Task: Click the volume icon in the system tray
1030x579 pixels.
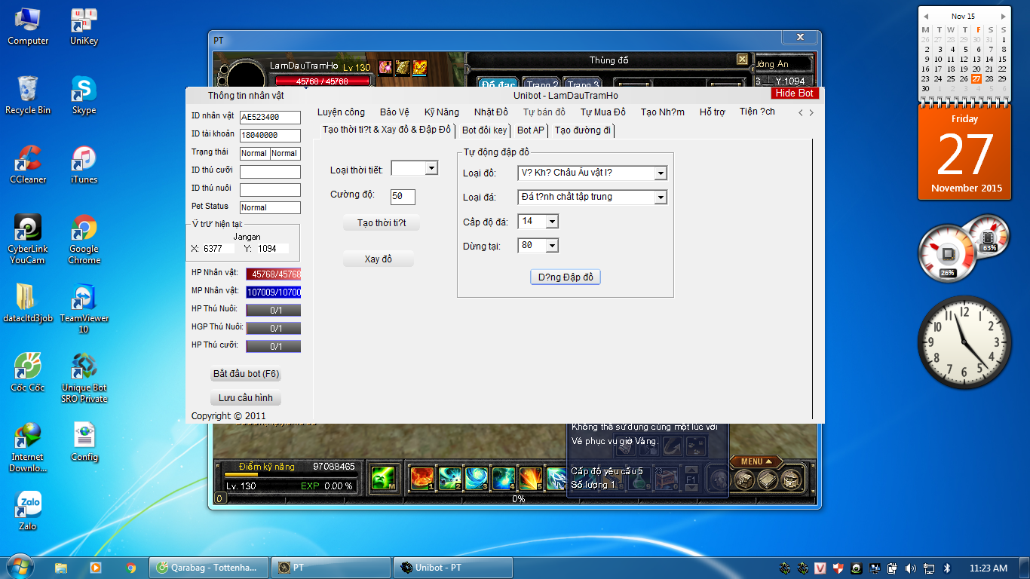Action: pos(911,568)
